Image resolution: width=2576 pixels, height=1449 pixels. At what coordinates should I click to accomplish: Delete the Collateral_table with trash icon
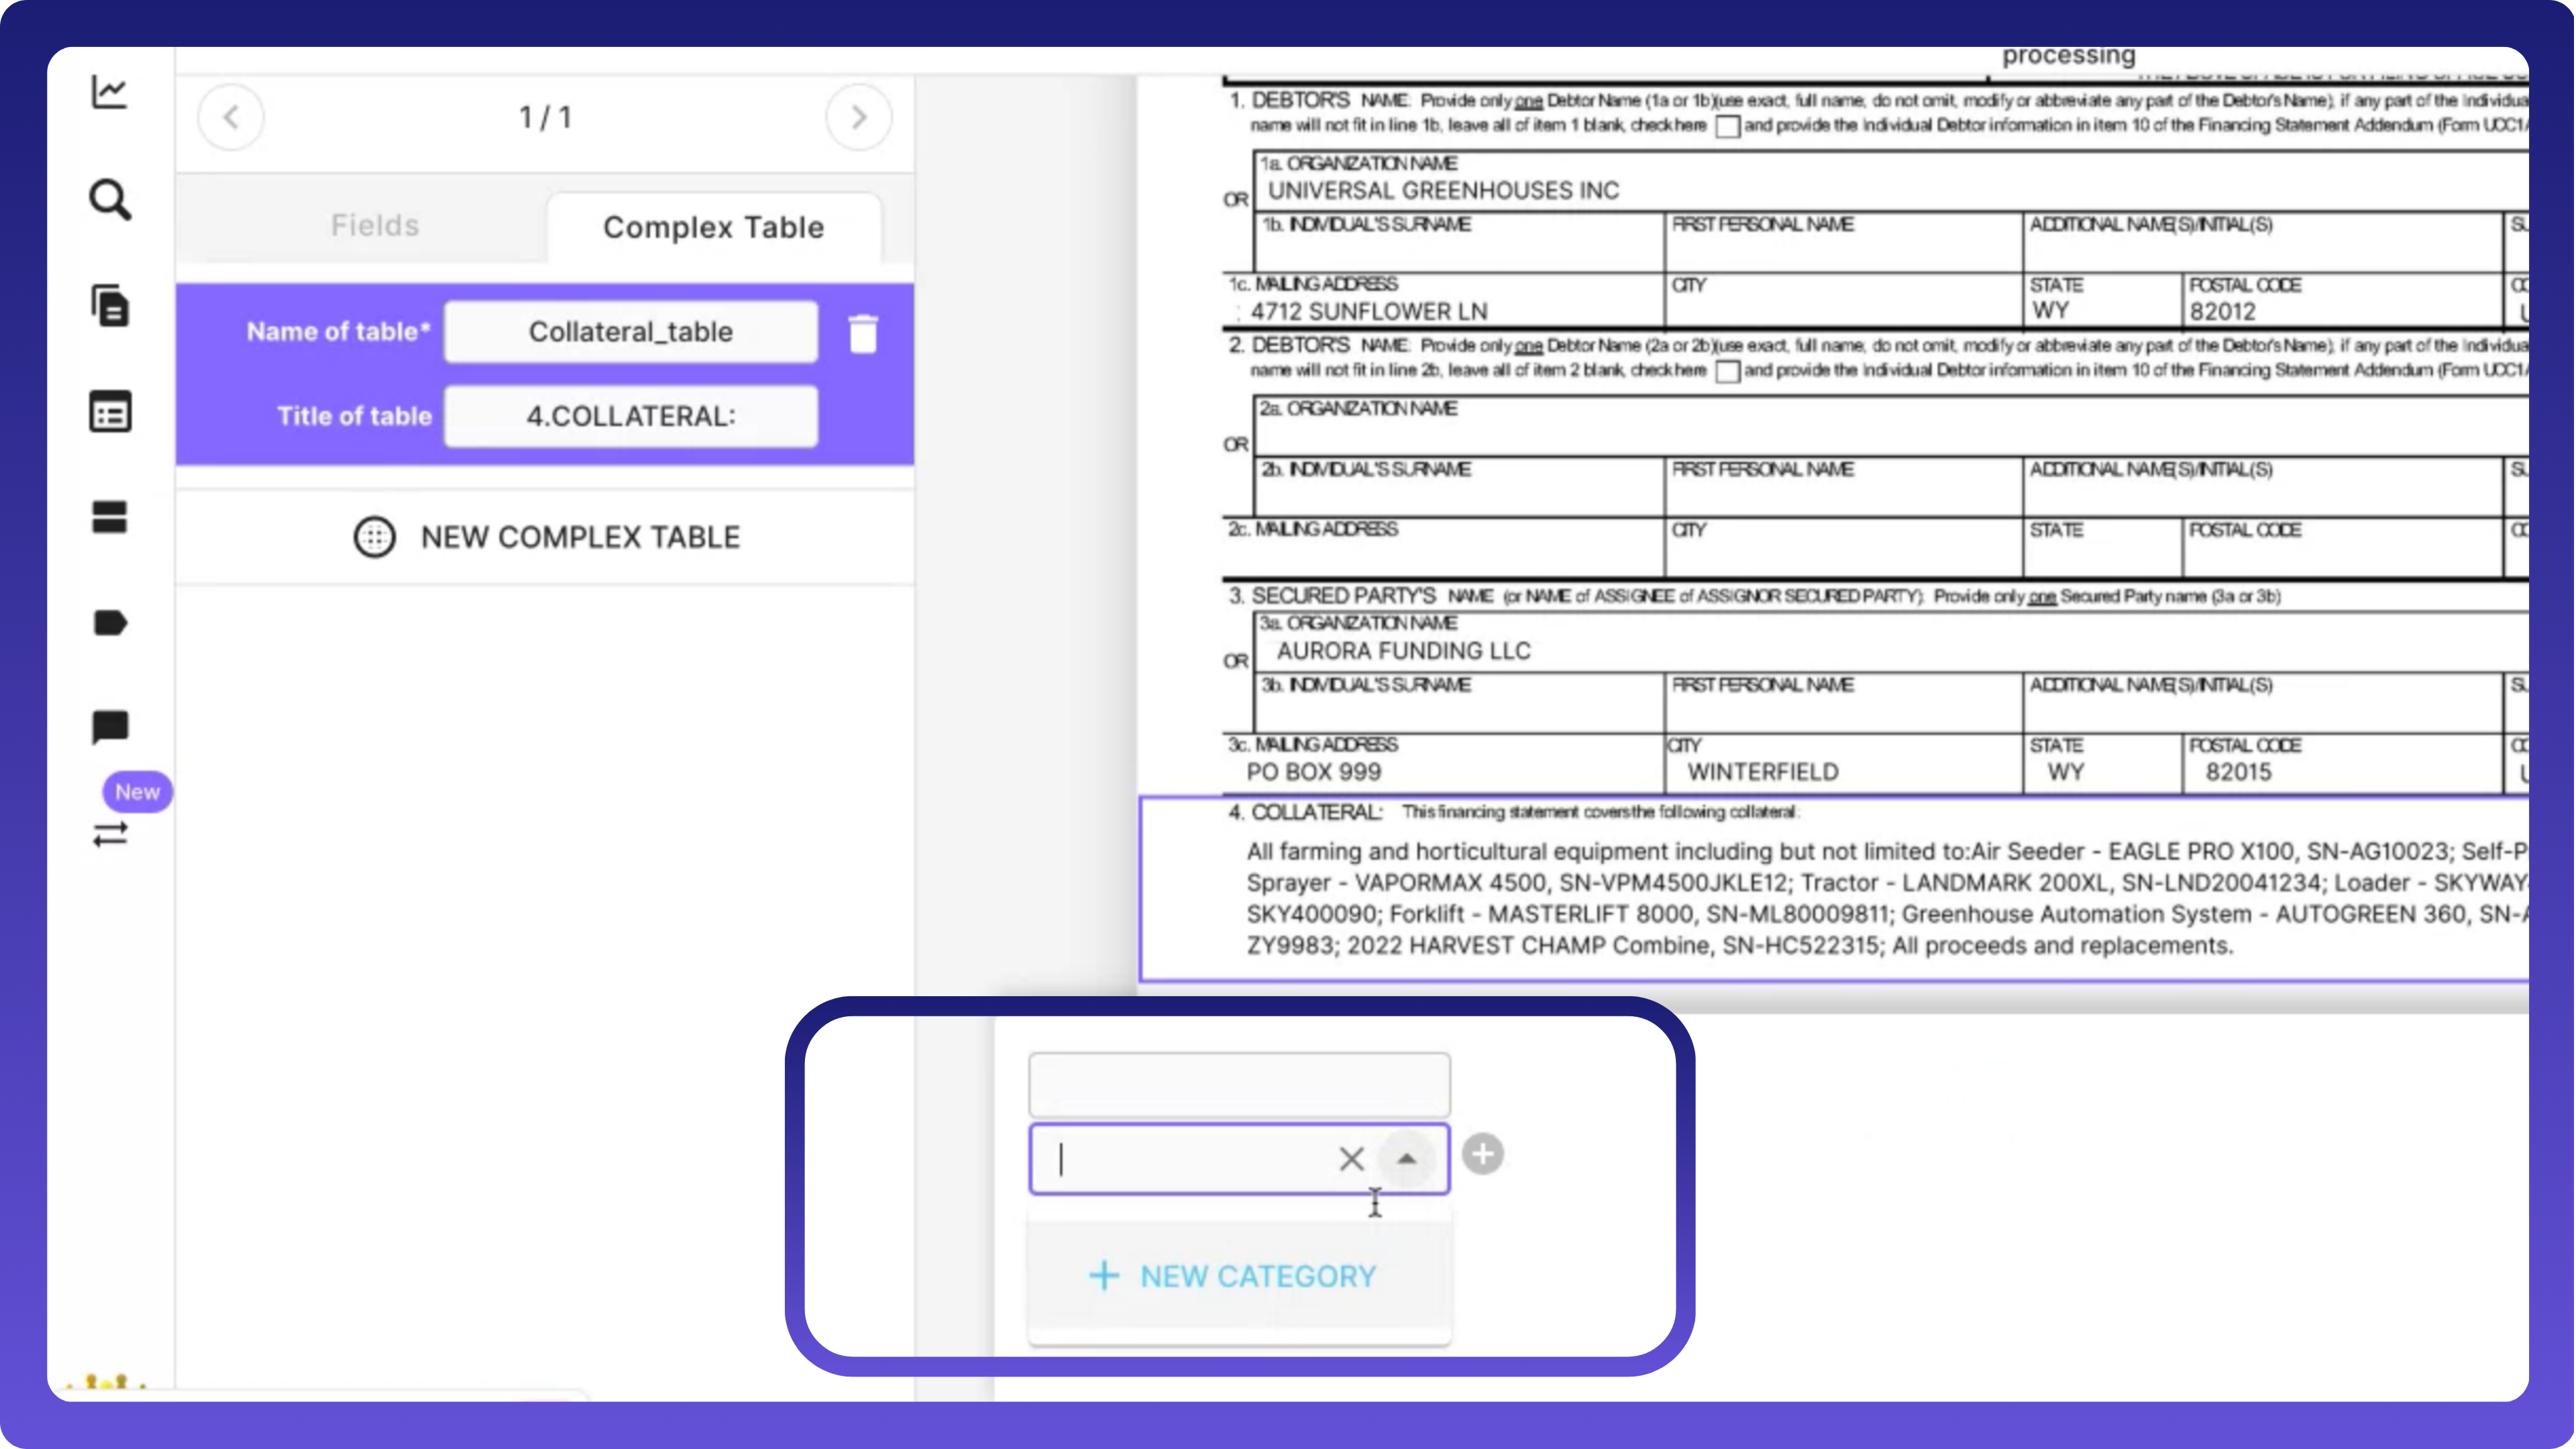coord(863,334)
